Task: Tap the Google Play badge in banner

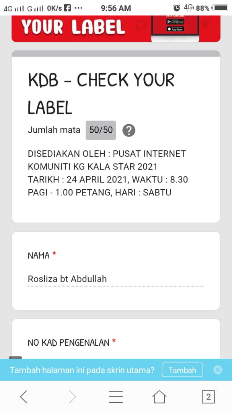Action: tap(175, 22)
